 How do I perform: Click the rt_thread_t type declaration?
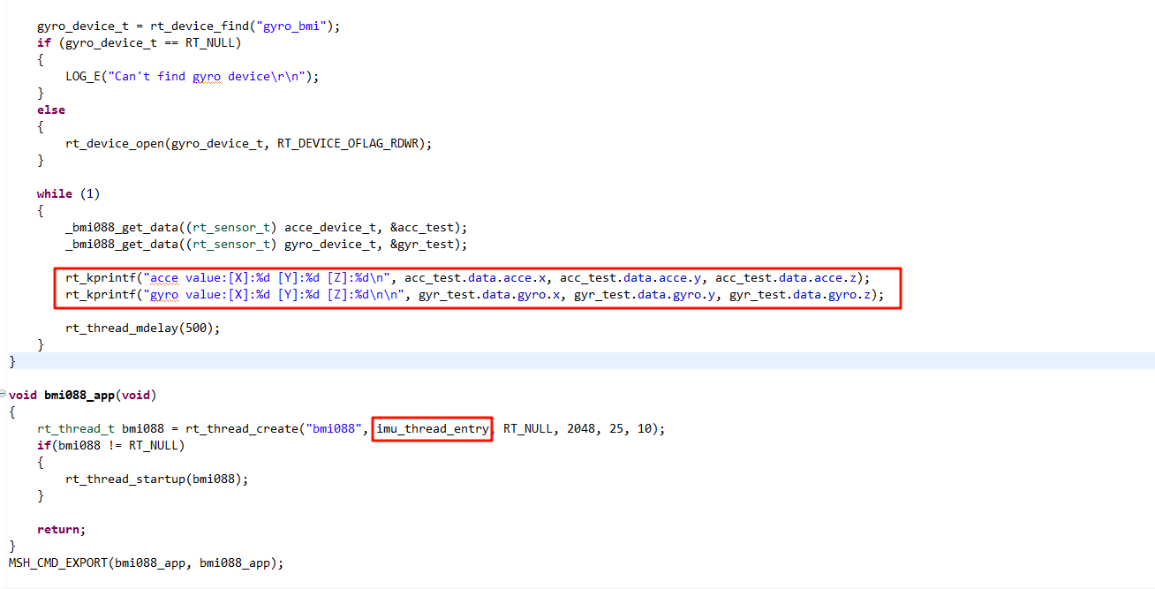click(x=74, y=428)
